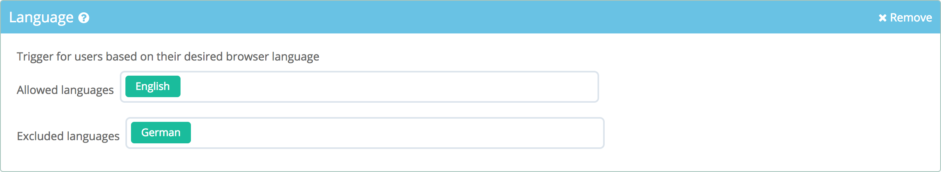Viewport: 941px width, 172px height.
Task: Click the trigger description text
Action: click(x=168, y=57)
